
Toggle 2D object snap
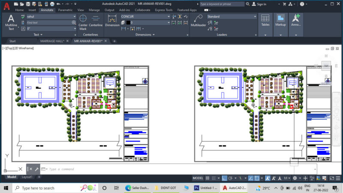pyautogui.click(x=257, y=178)
